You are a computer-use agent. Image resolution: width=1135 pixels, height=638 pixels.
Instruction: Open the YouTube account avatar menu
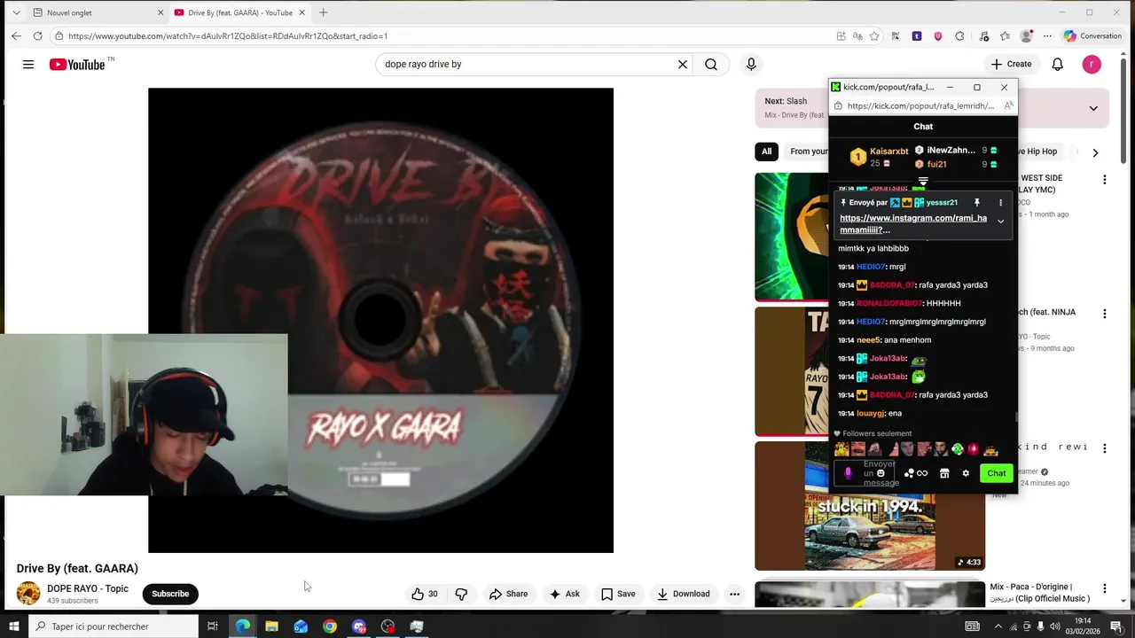pyautogui.click(x=1092, y=65)
